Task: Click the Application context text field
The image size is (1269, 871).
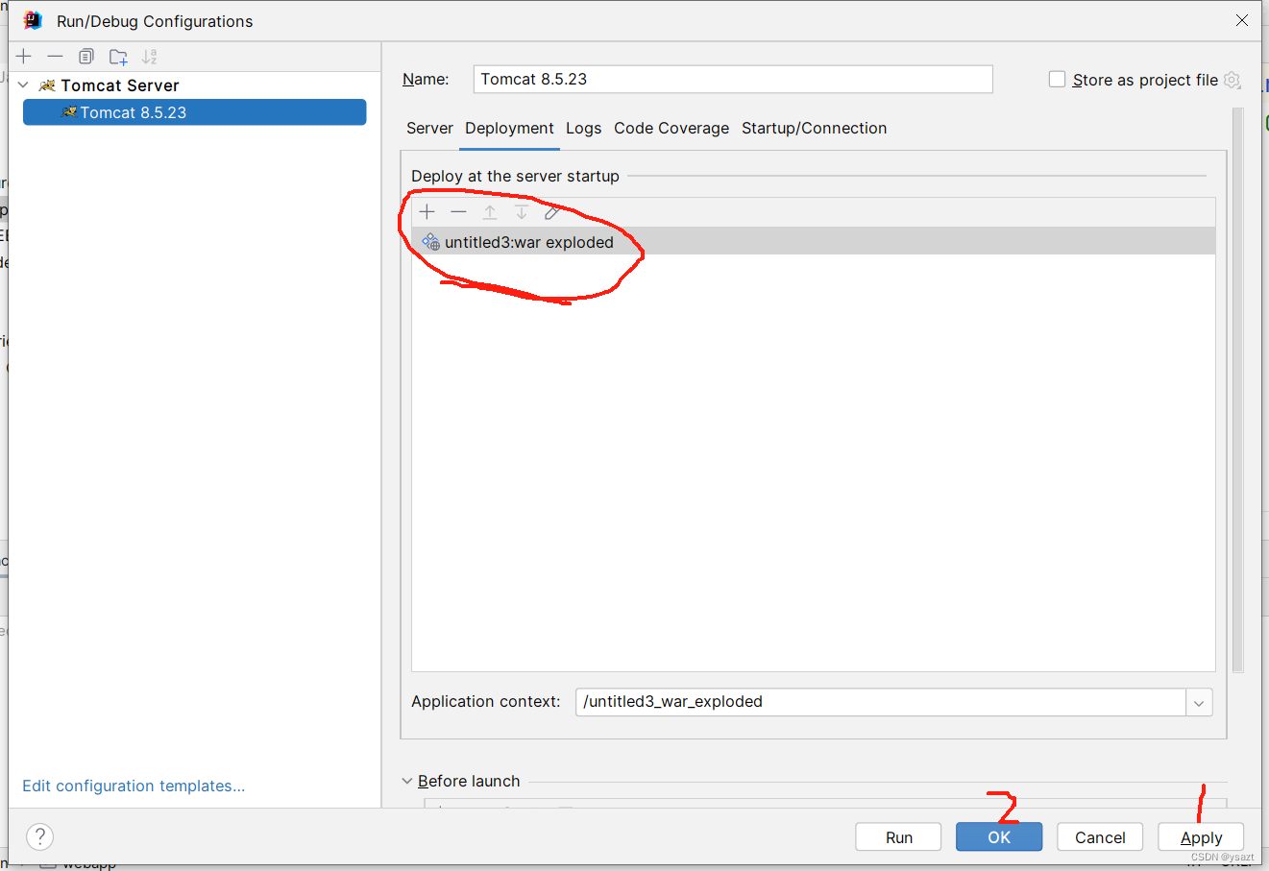Action: [881, 702]
